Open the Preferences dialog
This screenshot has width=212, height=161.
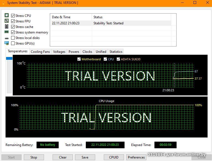(136, 157)
